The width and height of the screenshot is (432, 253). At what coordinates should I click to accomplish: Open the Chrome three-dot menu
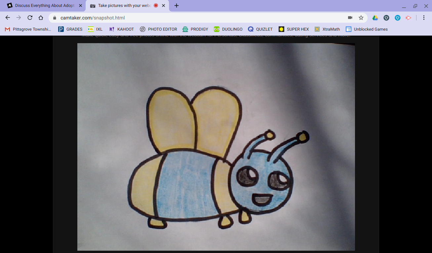[424, 18]
